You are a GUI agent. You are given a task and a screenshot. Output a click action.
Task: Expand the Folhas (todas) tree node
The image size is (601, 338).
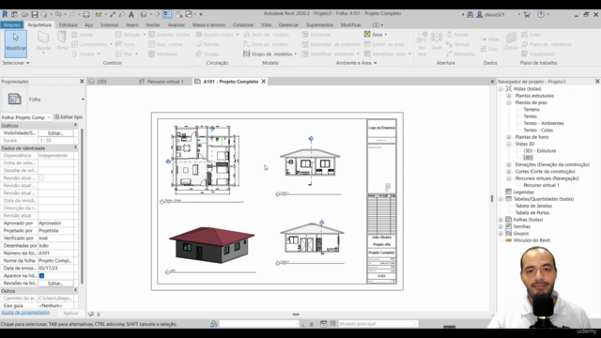(501, 220)
